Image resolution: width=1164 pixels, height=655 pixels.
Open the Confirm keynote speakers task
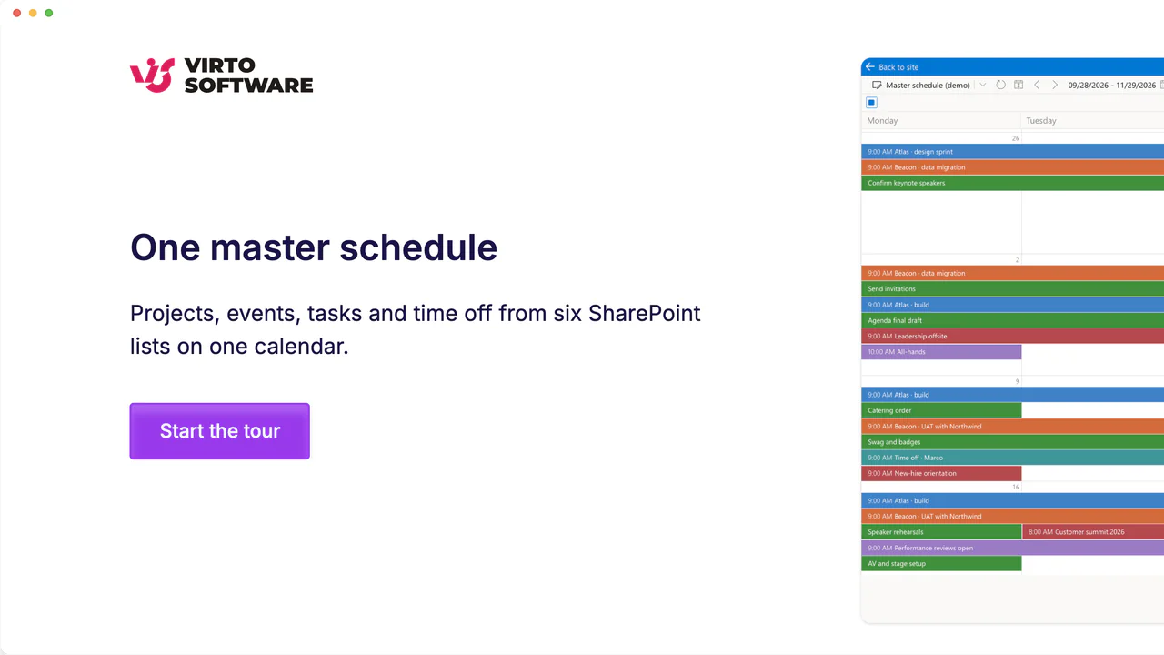click(1012, 183)
